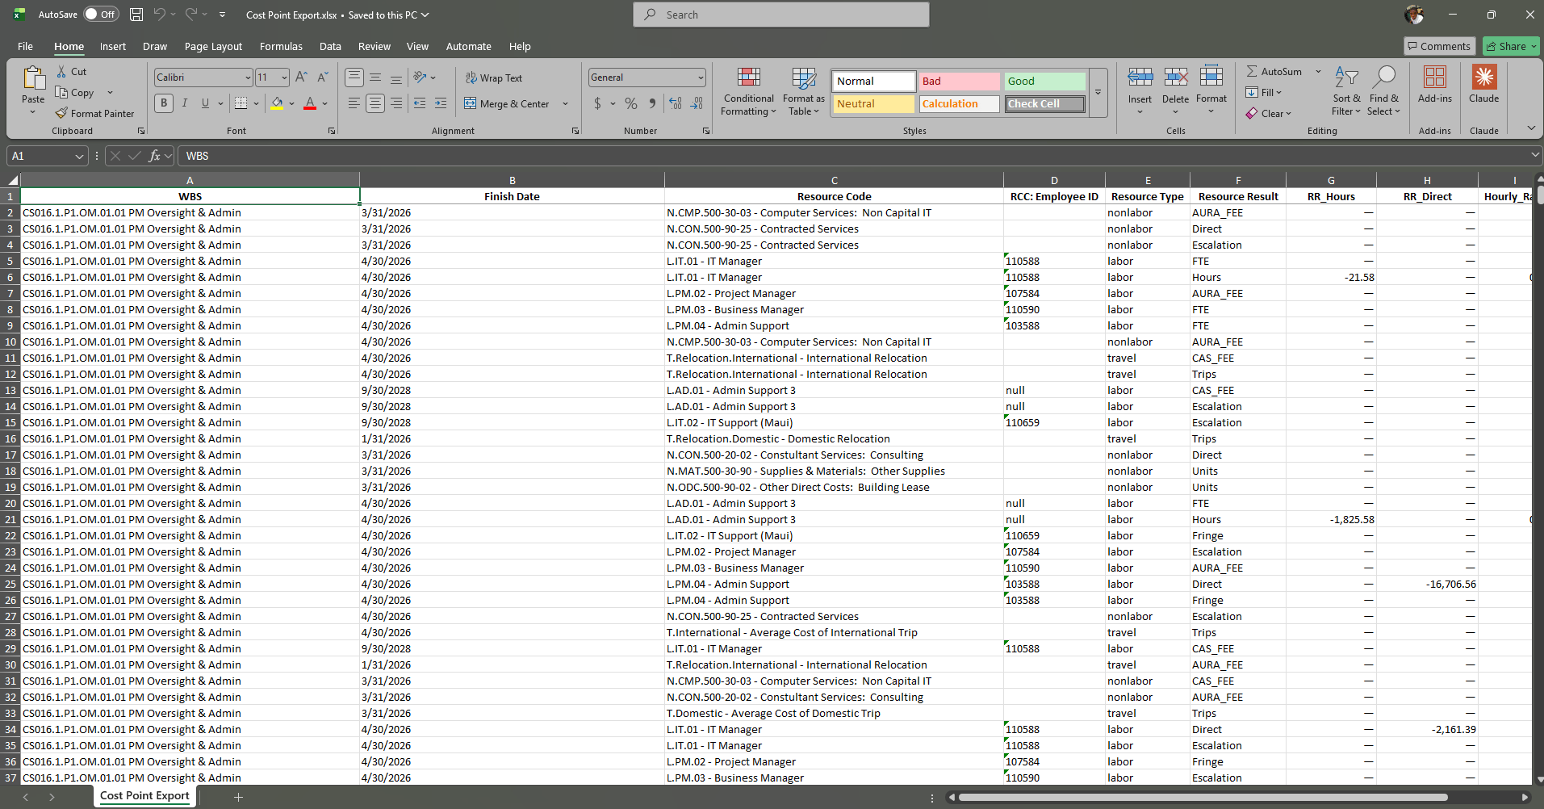Open Fill dropdown in Editing
The width and height of the screenshot is (1544, 809).
click(x=1264, y=93)
